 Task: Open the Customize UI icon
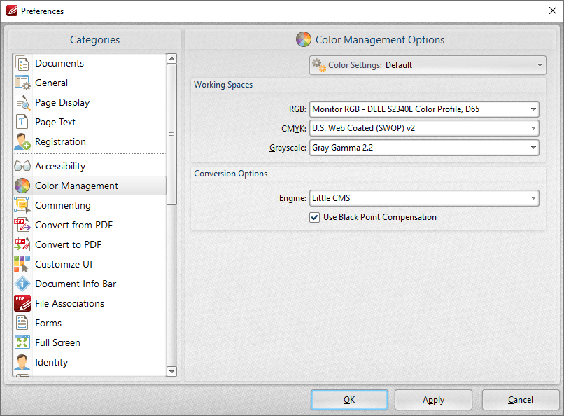23,264
